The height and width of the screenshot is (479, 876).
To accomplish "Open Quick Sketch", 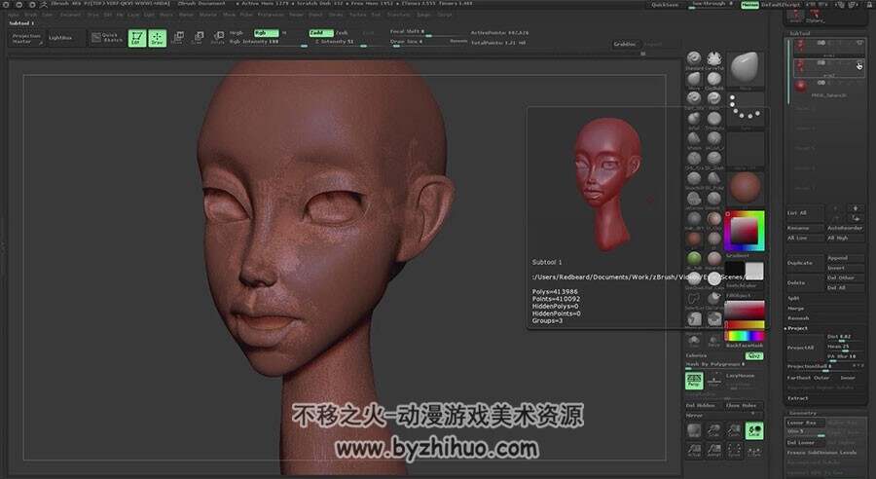I will coord(107,37).
